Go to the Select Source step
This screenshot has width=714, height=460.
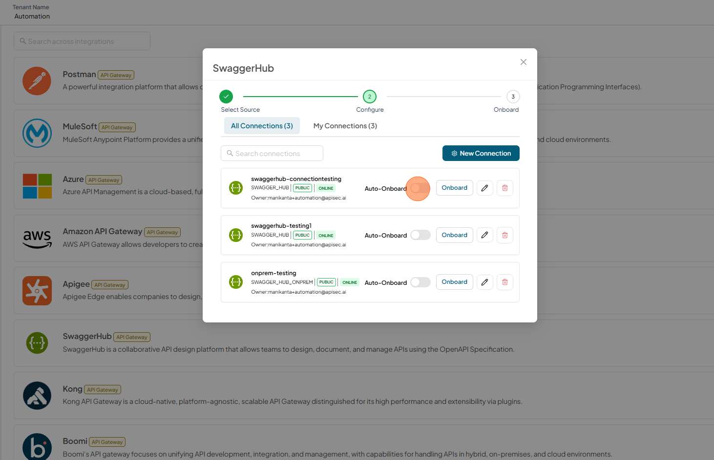(226, 97)
